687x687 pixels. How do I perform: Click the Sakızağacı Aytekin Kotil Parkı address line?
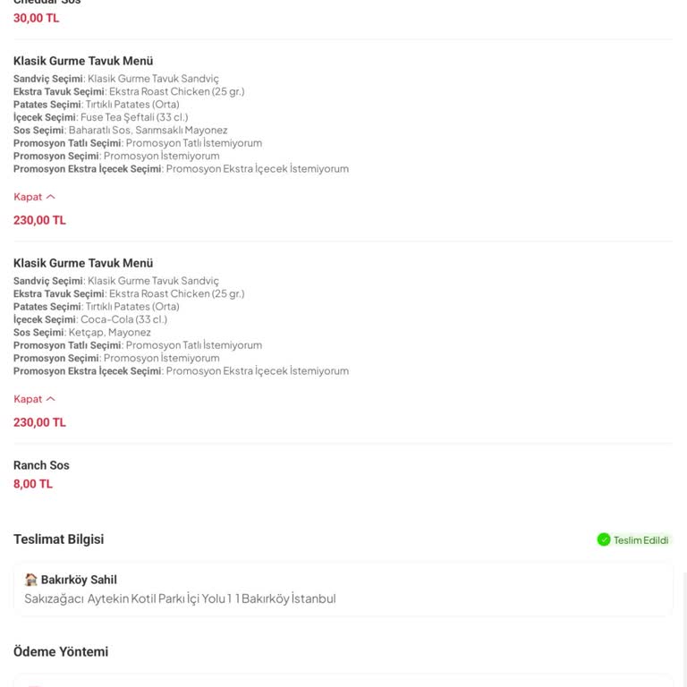[180, 598]
